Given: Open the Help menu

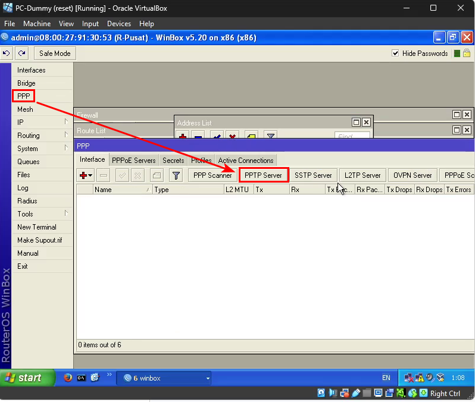Looking at the screenshot, I should 146,24.
